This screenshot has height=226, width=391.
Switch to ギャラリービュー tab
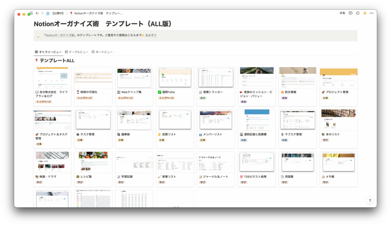pos(48,52)
